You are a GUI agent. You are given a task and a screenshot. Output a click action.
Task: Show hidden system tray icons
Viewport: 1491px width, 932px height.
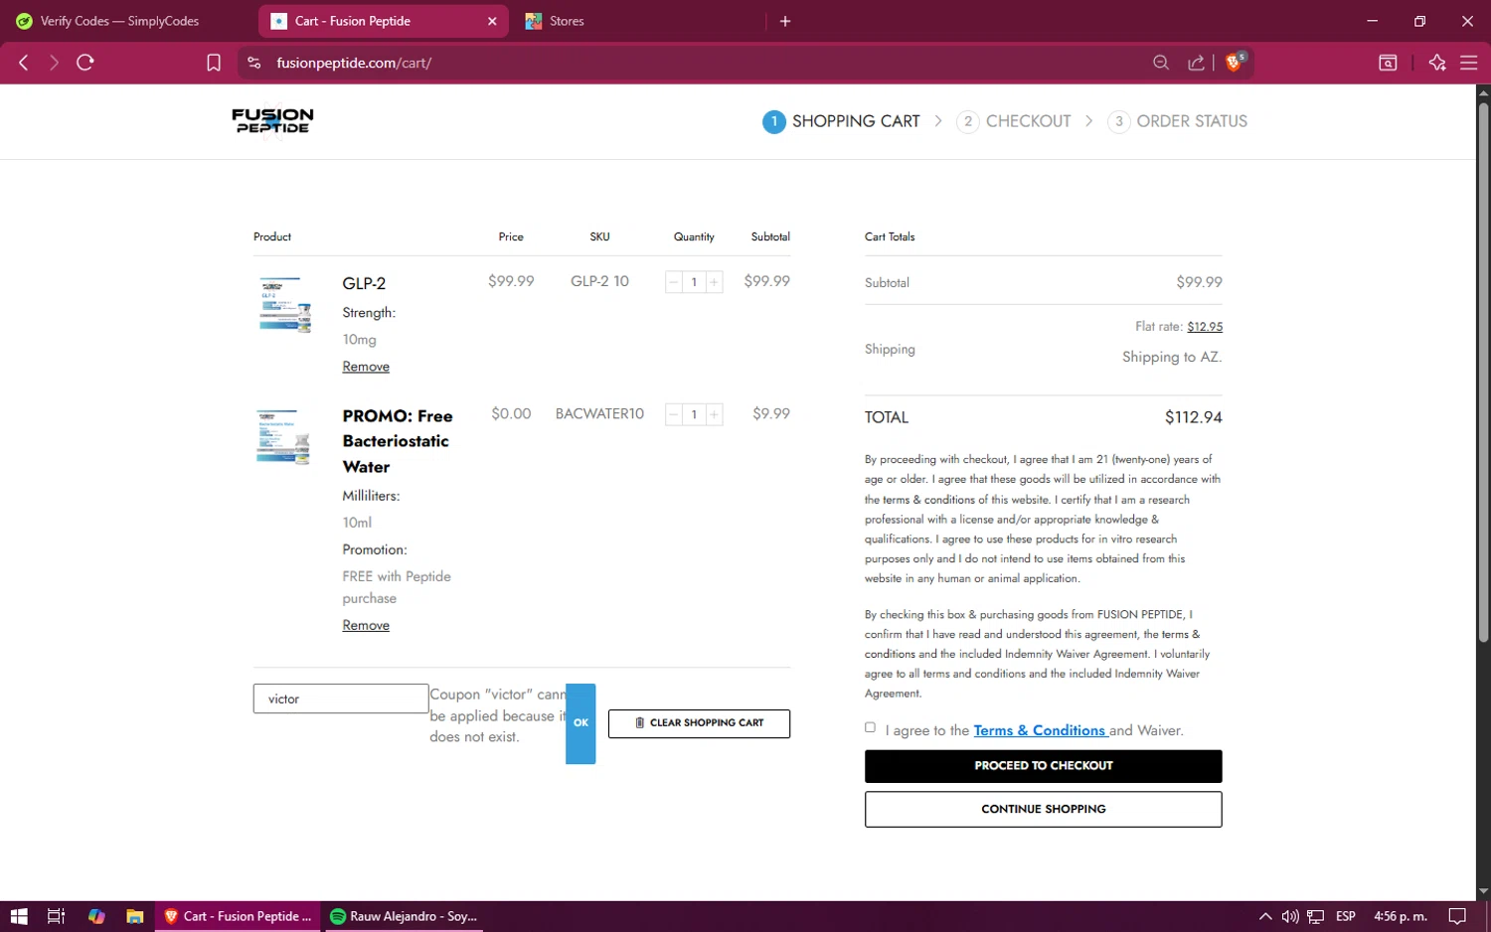pos(1265,916)
